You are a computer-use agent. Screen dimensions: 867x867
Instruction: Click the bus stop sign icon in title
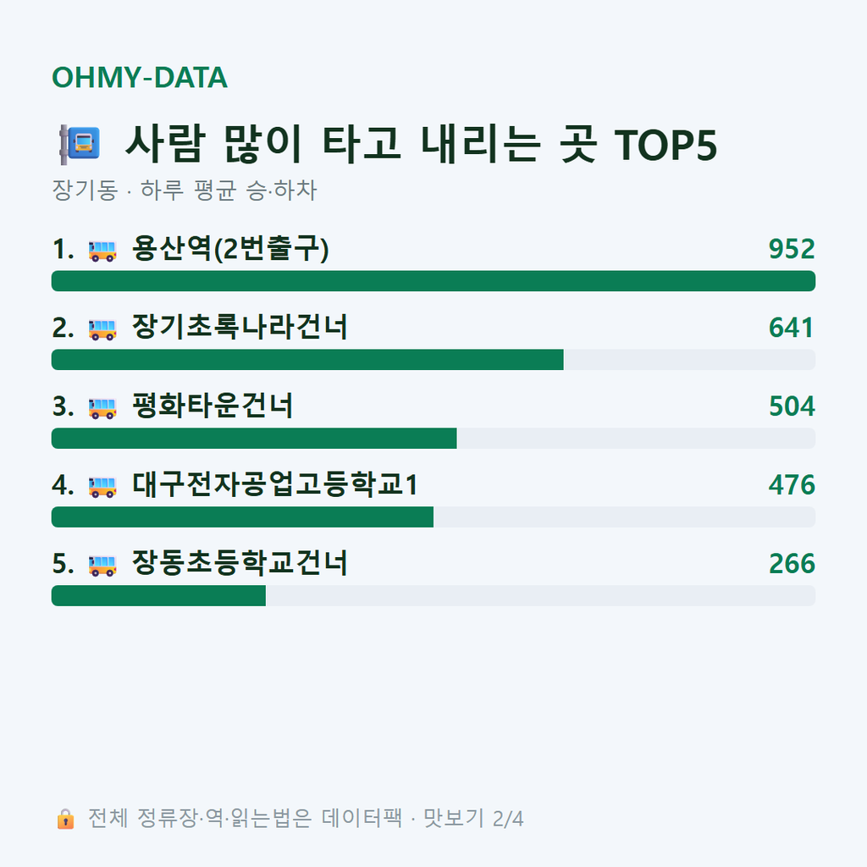(x=80, y=144)
